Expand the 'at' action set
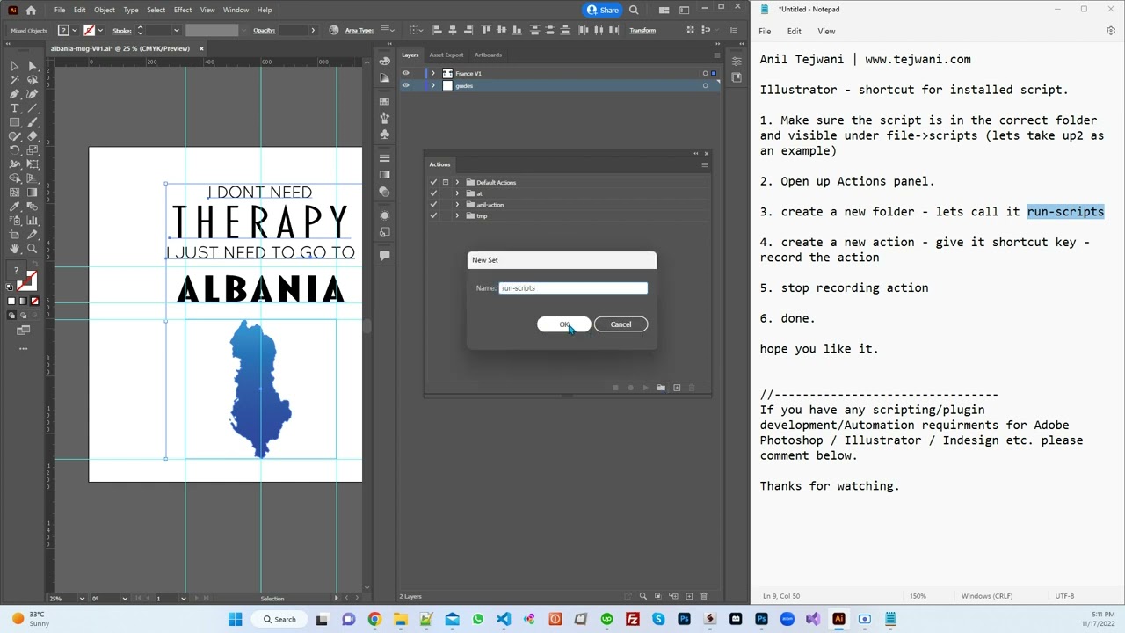This screenshot has width=1125, height=633. pos(457,193)
